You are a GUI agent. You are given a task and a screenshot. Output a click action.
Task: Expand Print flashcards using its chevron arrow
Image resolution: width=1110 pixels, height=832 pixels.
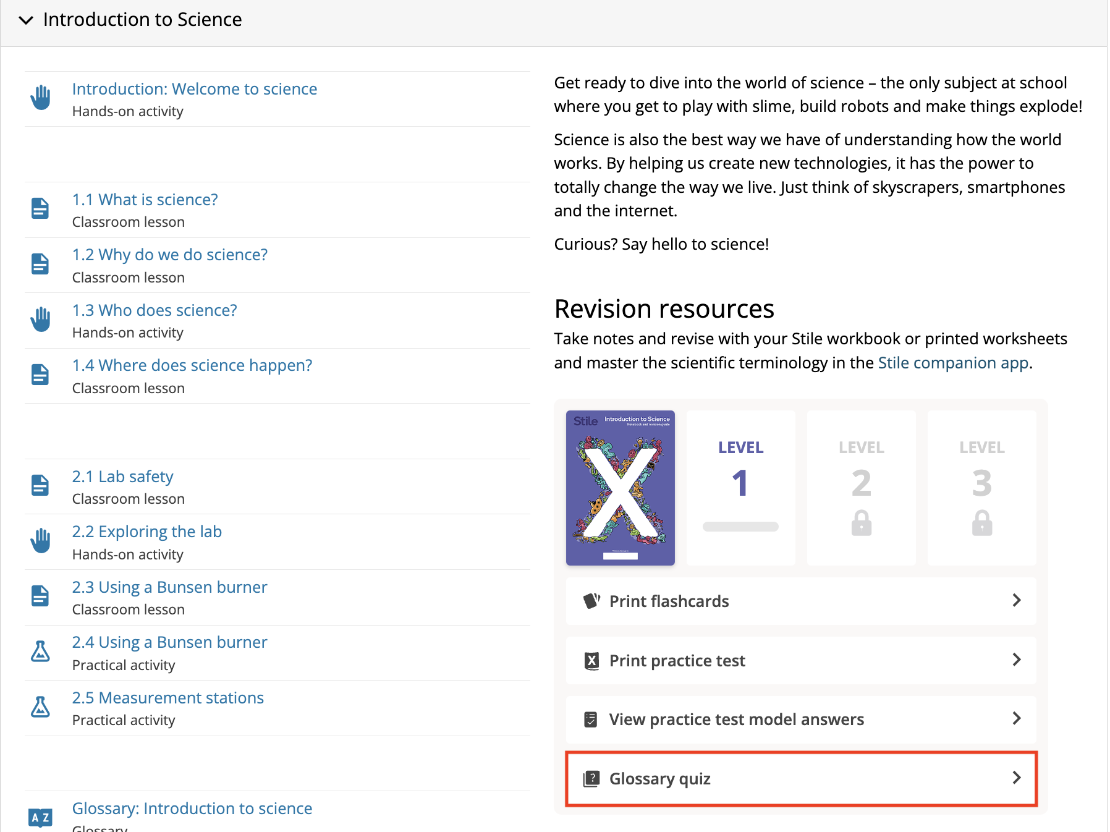coord(1016,600)
